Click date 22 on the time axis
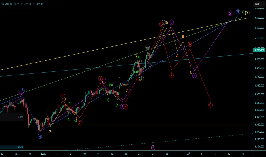266x157 pixels. pyautogui.click(x=139, y=154)
